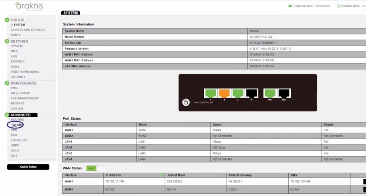Image resolution: width=366 pixels, height=196 pixels.
Task: Click the Cloud Service connected cloud icon
Action: coord(290,6)
